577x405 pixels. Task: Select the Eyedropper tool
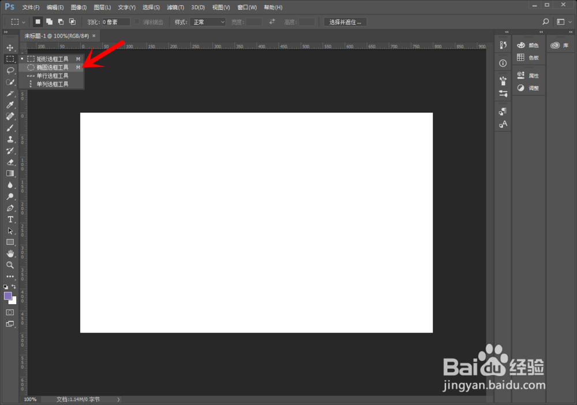point(10,105)
